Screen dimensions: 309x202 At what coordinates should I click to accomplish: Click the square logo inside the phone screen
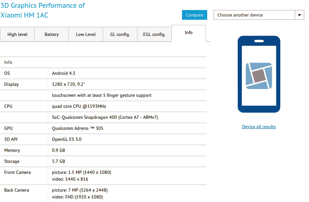(x=259, y=75)
